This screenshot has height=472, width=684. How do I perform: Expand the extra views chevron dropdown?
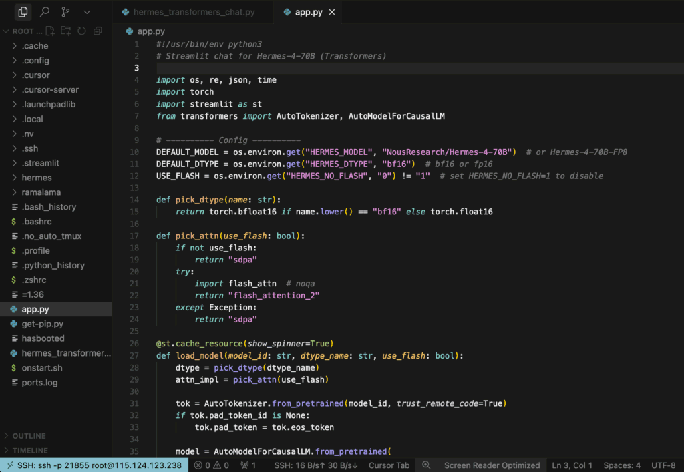(x=87, y=12)
